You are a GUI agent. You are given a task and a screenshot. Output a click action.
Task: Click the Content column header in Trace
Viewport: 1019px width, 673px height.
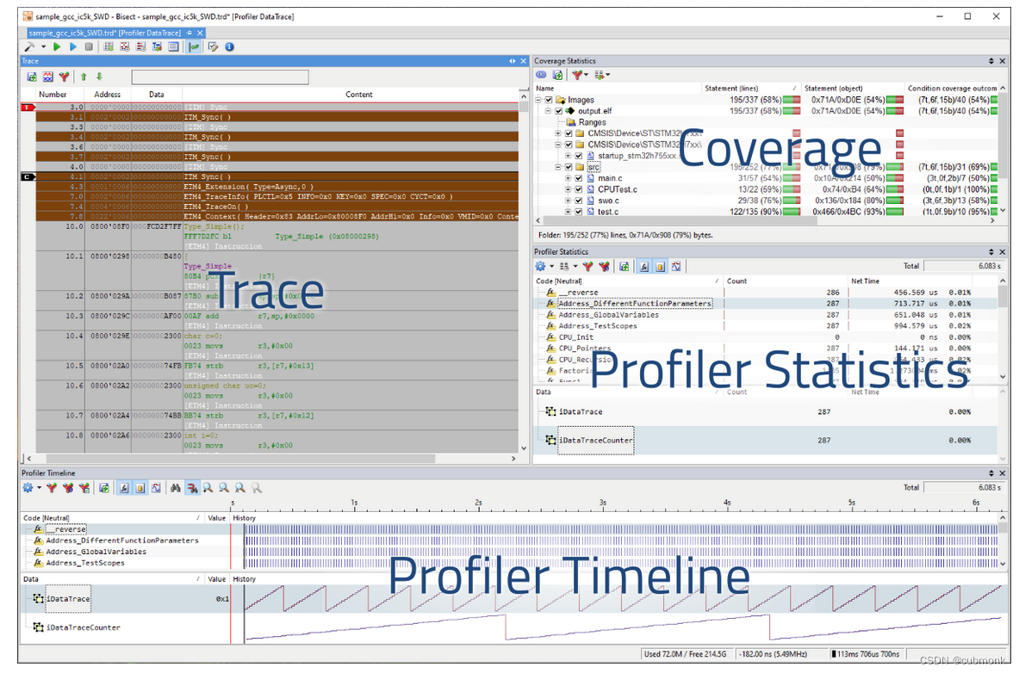pos(358,94)
